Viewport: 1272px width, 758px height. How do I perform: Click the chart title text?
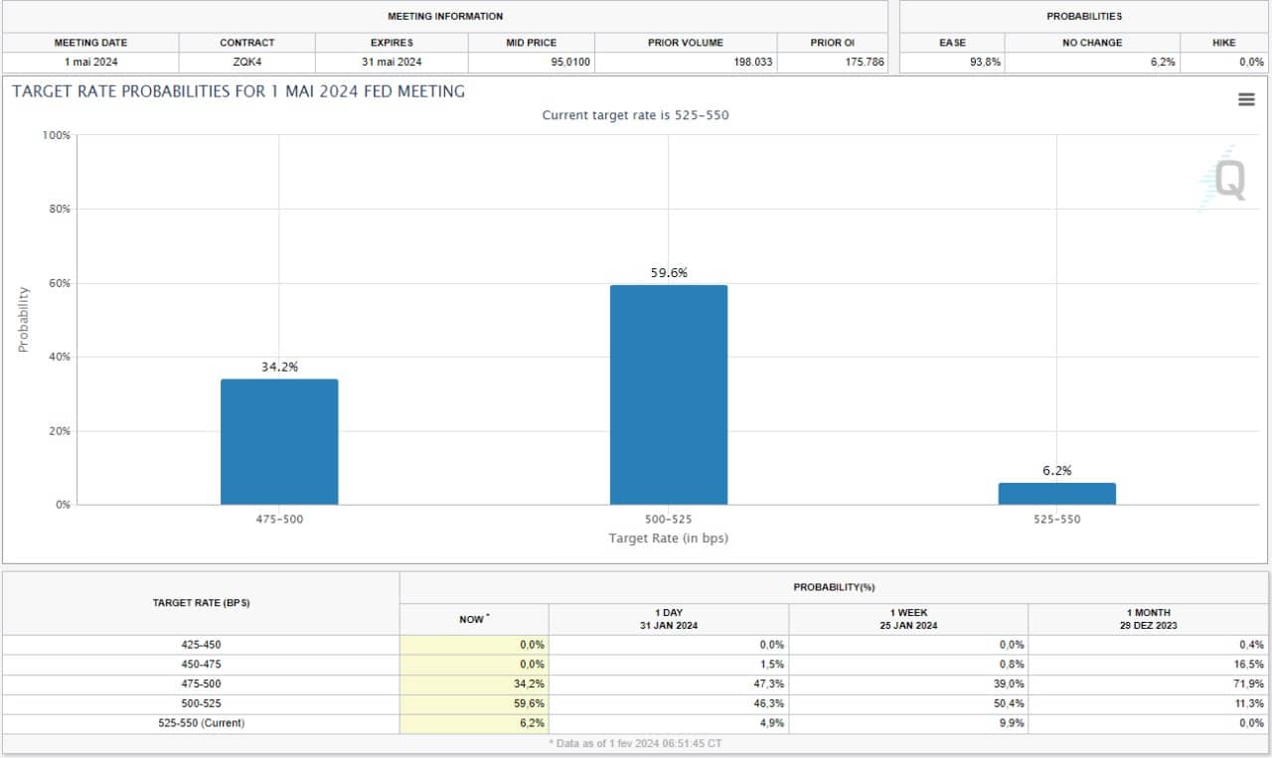click(x=238, y=91)
